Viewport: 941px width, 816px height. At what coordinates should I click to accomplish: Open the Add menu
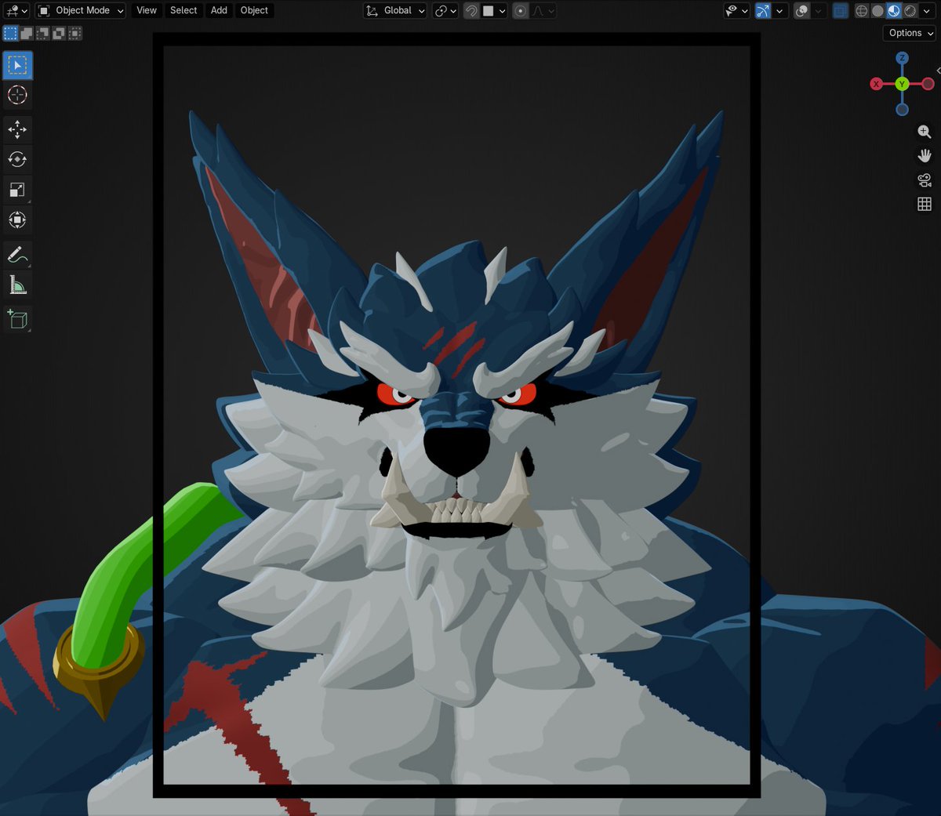(219, 10)
